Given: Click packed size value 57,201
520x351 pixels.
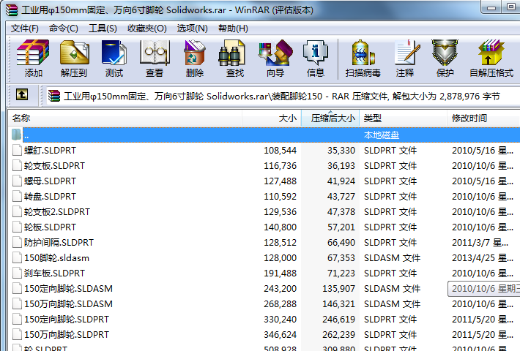Looking at the screenshot, I should click(x=341, y=227).
